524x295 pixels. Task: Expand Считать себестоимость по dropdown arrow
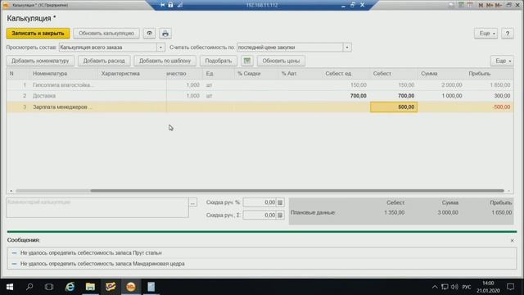click(347, 48)
